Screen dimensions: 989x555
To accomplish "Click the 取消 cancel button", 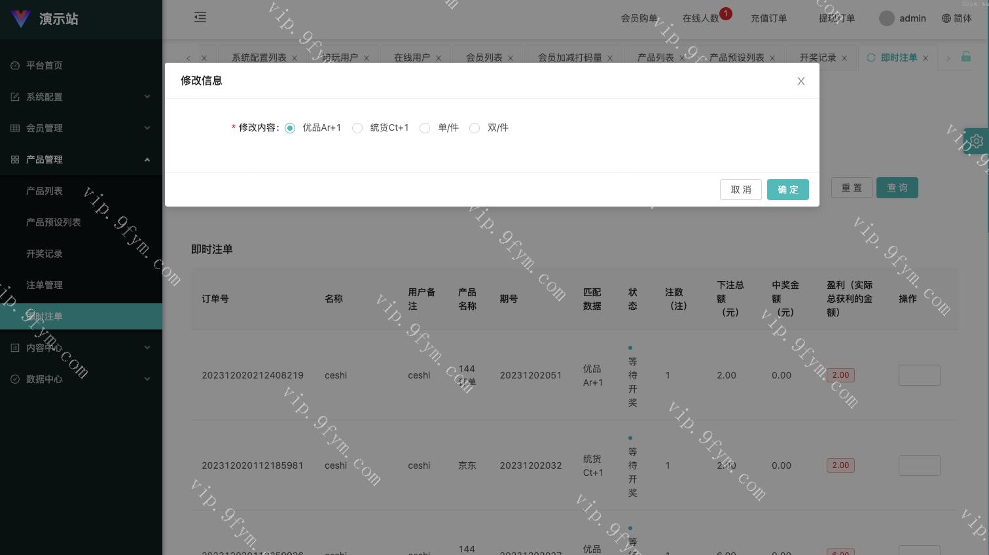I will click(740, 190).
